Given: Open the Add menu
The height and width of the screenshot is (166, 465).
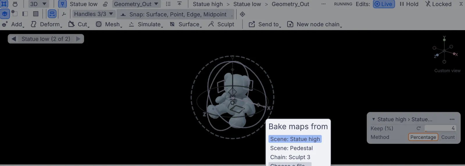Looking at the screenshot, I should click(13, 24).
